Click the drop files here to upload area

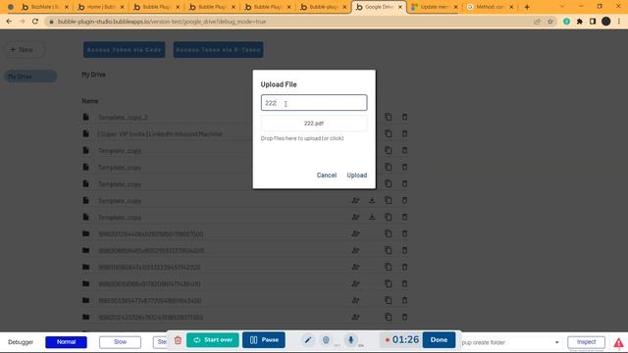tap(302, 138)
